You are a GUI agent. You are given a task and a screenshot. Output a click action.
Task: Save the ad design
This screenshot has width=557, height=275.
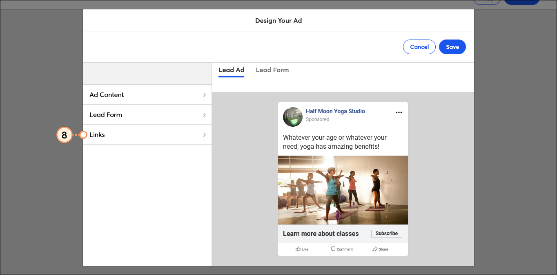tap(452, 47)
